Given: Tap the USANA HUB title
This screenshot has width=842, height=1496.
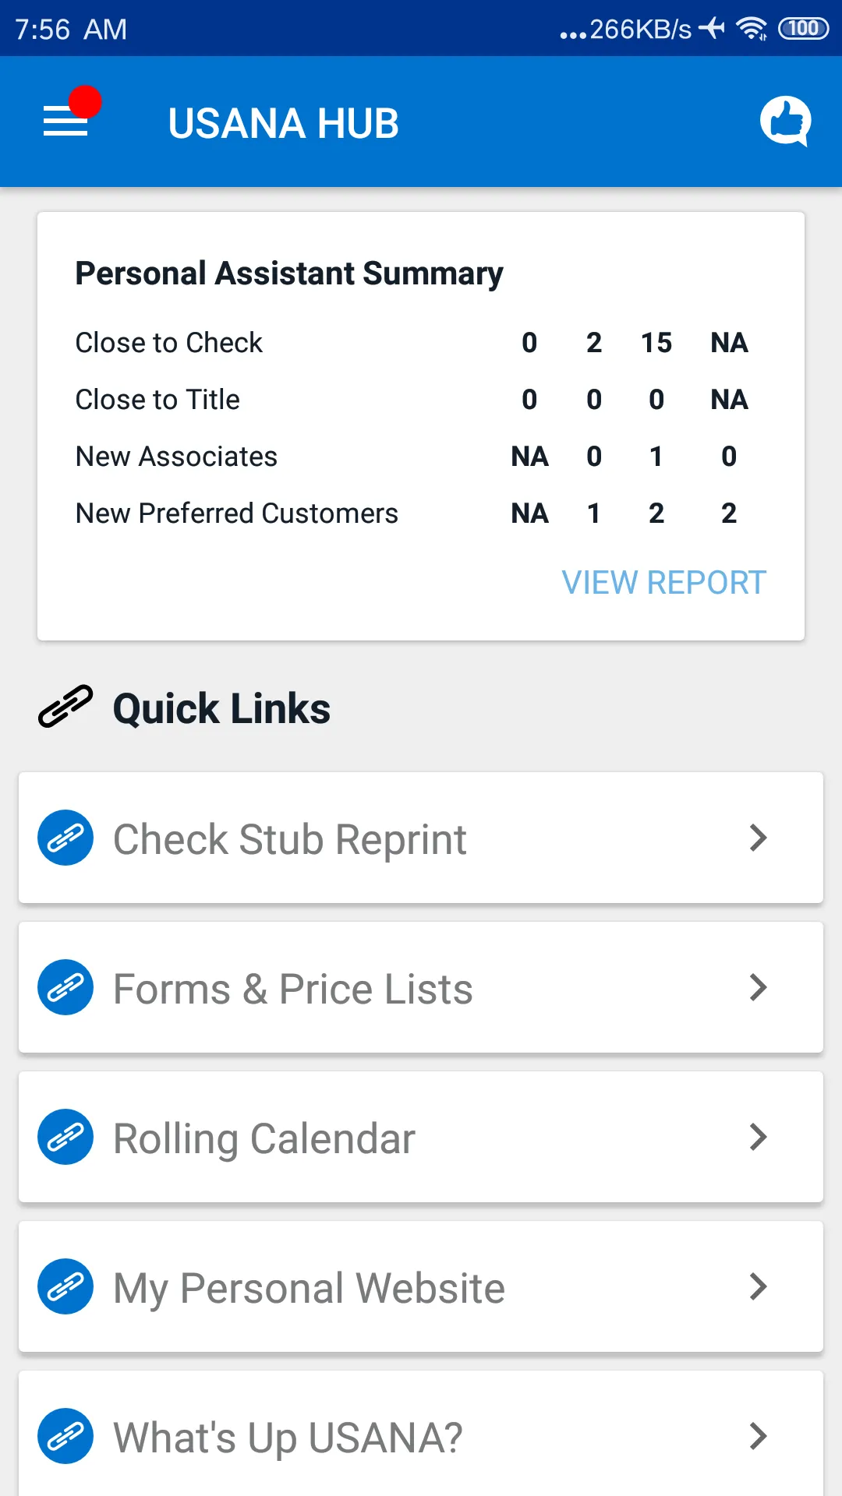Looking at the screenshot, I should coord(283,123).
